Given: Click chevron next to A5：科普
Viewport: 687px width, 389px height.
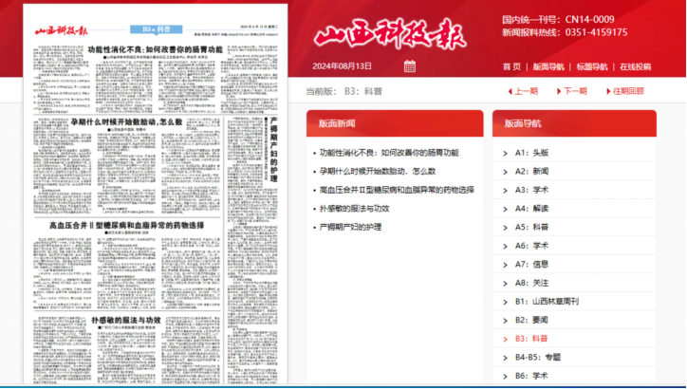Looking at the screenshot, I should point(505,228).
